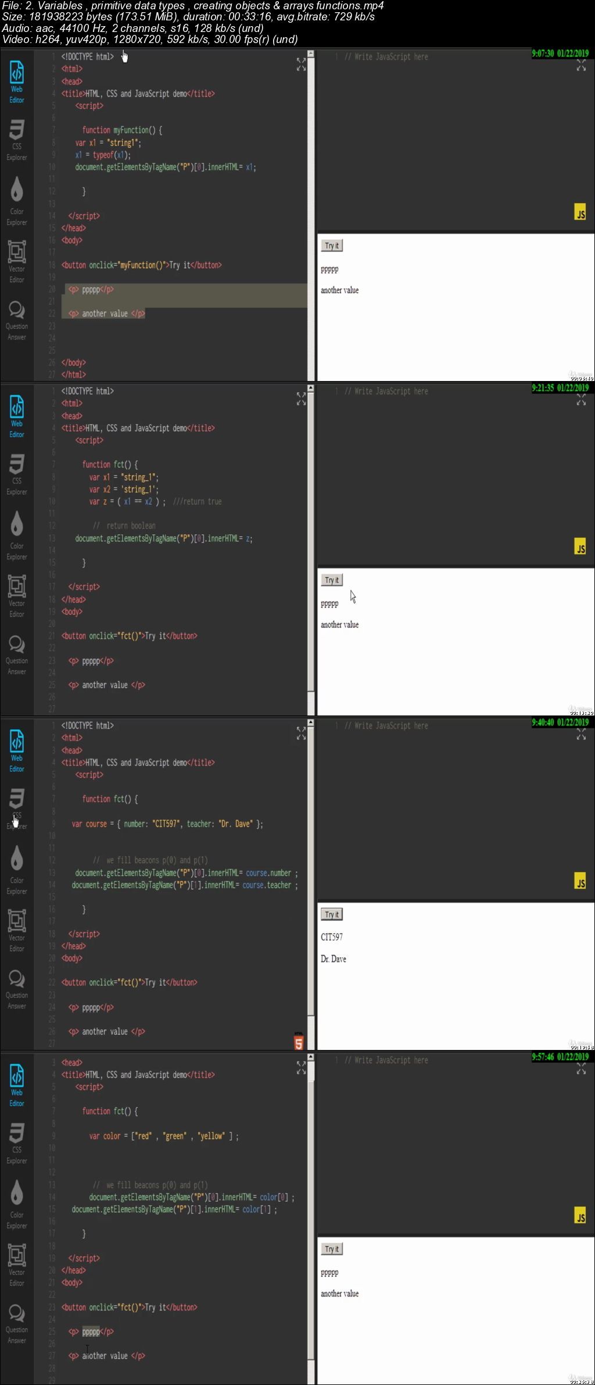Viewport: 595px width, 1385px height.
Task: Open Color Explorer in the 9:21:35 frame
Action: coord(17,535)
